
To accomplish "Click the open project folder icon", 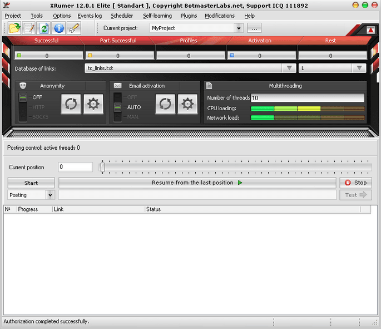I will pyautogui.click(x=14, y=28).
